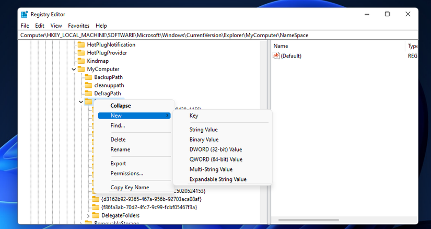This screenshot has width=431, height=229.
Task: Select the HotPlugNotification key label
Action: click(x=111, y=44)
